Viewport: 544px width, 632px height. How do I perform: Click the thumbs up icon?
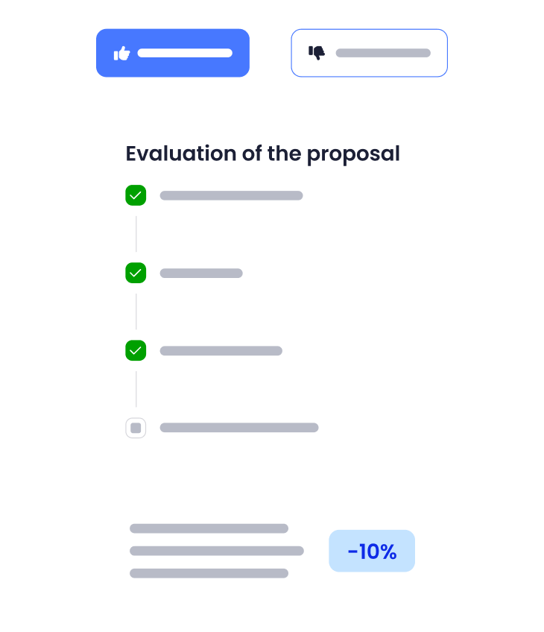click(121, 53)
